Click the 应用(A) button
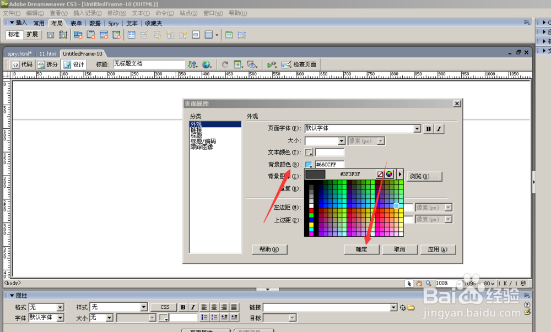 pos(438,249)
